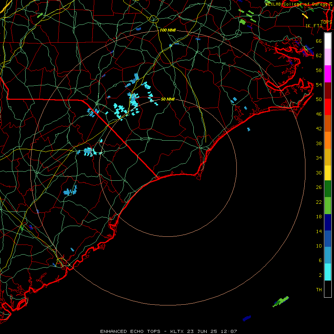The image size is (334, 334).
Task: Click the black TH threshold swatch
Action: click(x=328, y=289)
